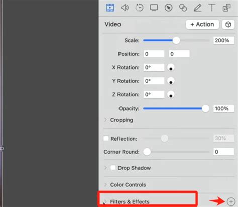This screenshot has width=238, height=207.
Task: Click the 3D cube button beside Action
Action: coord(228,25)
